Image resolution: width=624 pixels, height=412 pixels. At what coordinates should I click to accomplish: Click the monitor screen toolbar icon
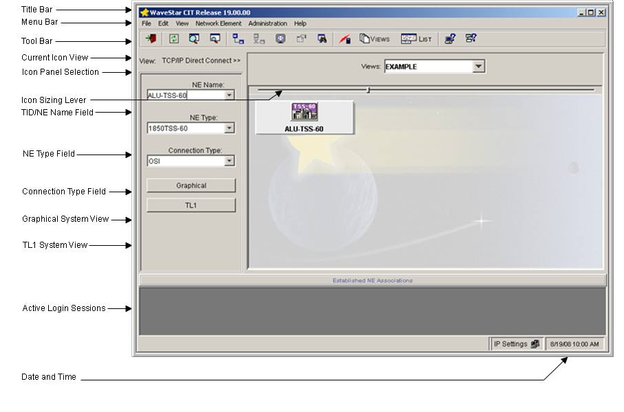coord(281,39)
